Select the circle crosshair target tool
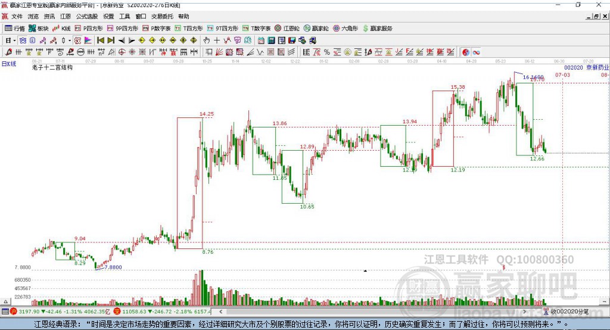 (x=122, y=52)
